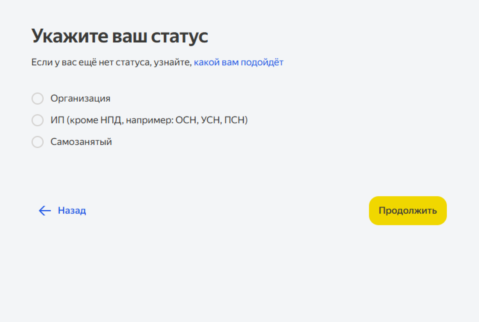Click the word 'подойдёт' in the blue link
The image size is (479, 322).
pyautogui.click(x=262, y=62)
